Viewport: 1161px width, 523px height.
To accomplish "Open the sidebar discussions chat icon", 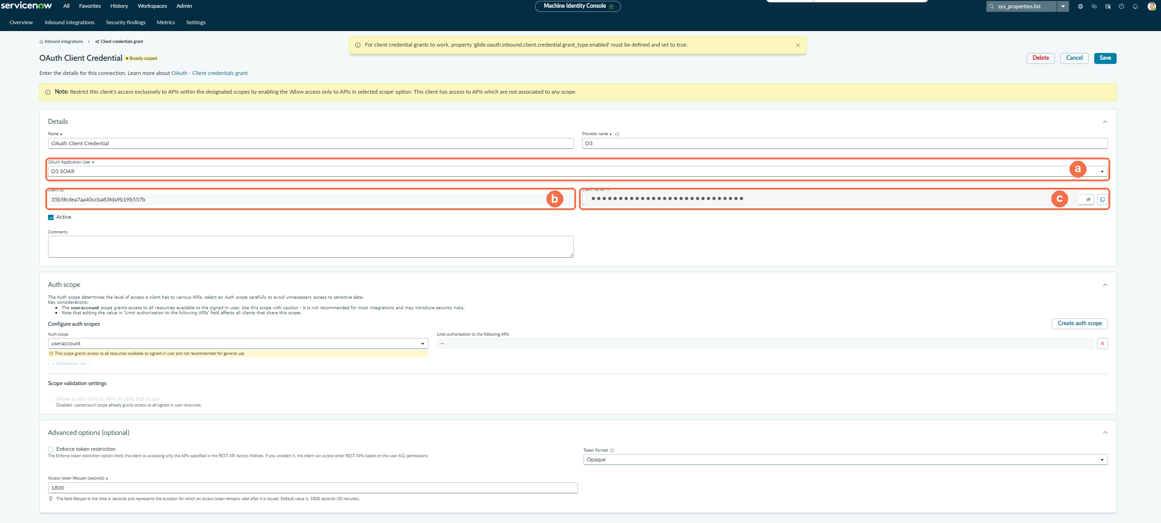I will coord(1094,6).
